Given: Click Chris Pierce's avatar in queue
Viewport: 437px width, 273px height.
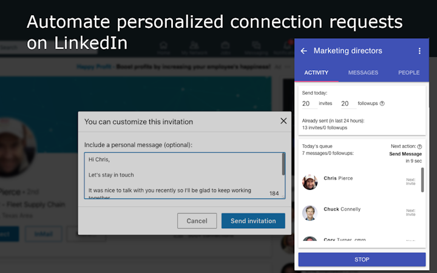Looking at the screenshot, I should [310, 181].
